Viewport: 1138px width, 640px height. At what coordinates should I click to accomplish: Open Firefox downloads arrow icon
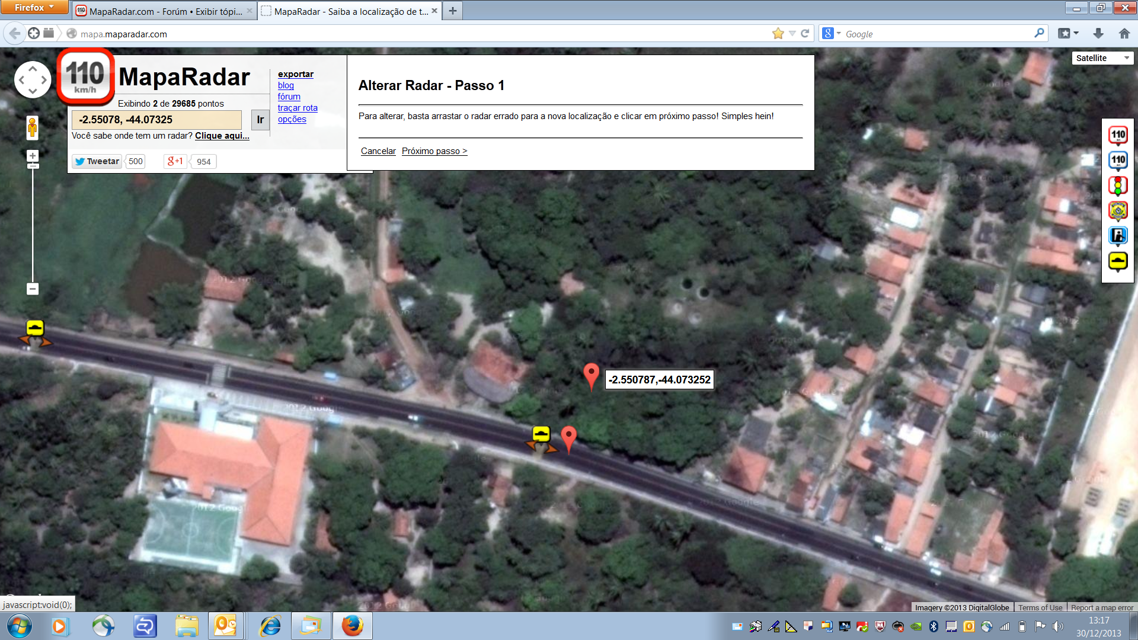click(1098, 34)
